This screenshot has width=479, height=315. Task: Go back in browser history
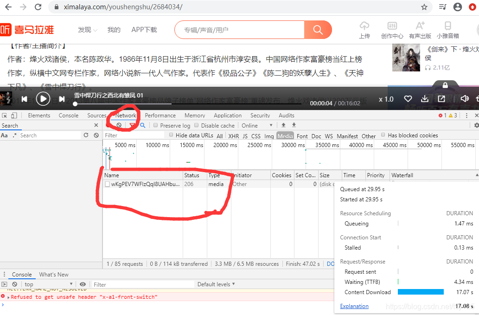point(8,6)
